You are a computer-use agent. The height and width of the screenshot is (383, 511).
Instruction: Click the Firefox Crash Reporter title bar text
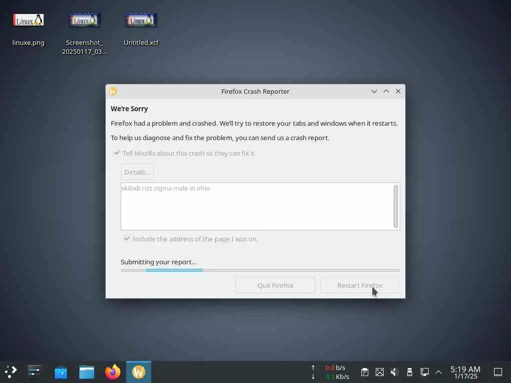pyautogui.click(x=255, y=92)
